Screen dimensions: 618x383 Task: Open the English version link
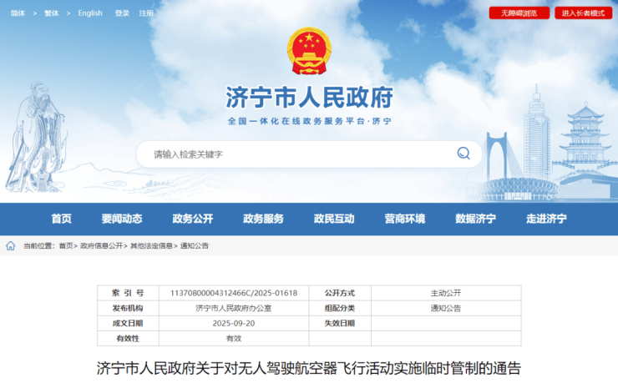pyautogui.click(x=90, y=13)
